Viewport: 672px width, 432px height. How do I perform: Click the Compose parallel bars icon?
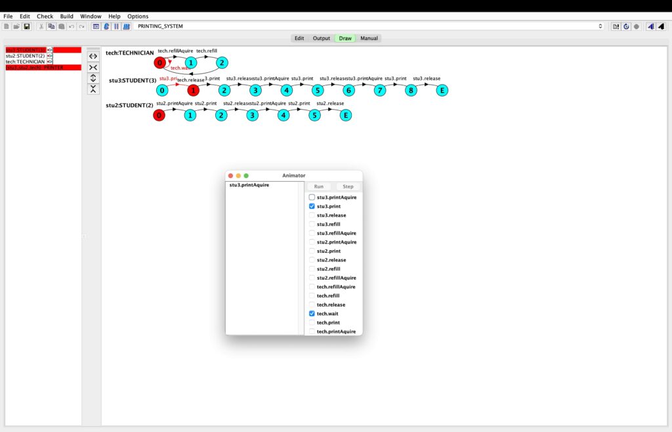116,26
